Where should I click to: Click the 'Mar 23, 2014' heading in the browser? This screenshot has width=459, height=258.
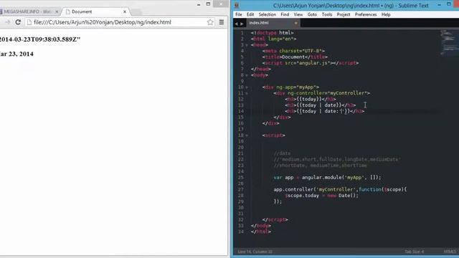click(x=16, y=54)
